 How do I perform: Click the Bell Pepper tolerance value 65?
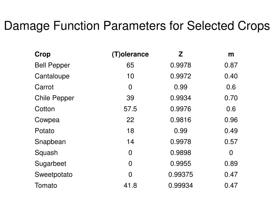(x=130, y=65)
